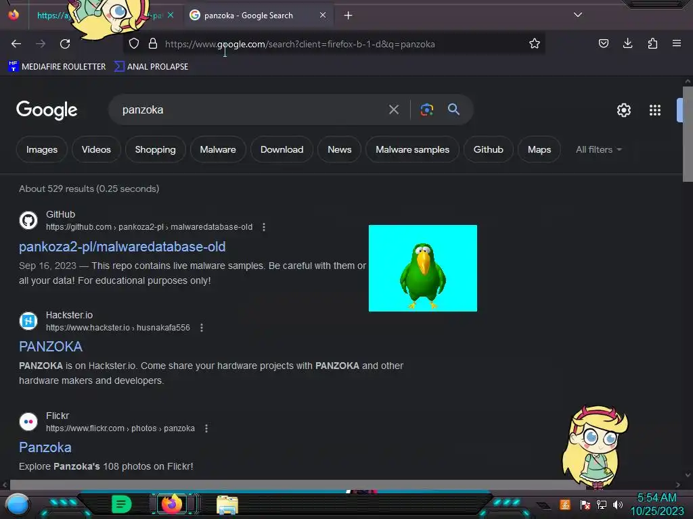Screen dimensions: 693x519
Task: Click the GitHub favicon
Action: click(x=28, y=220)
